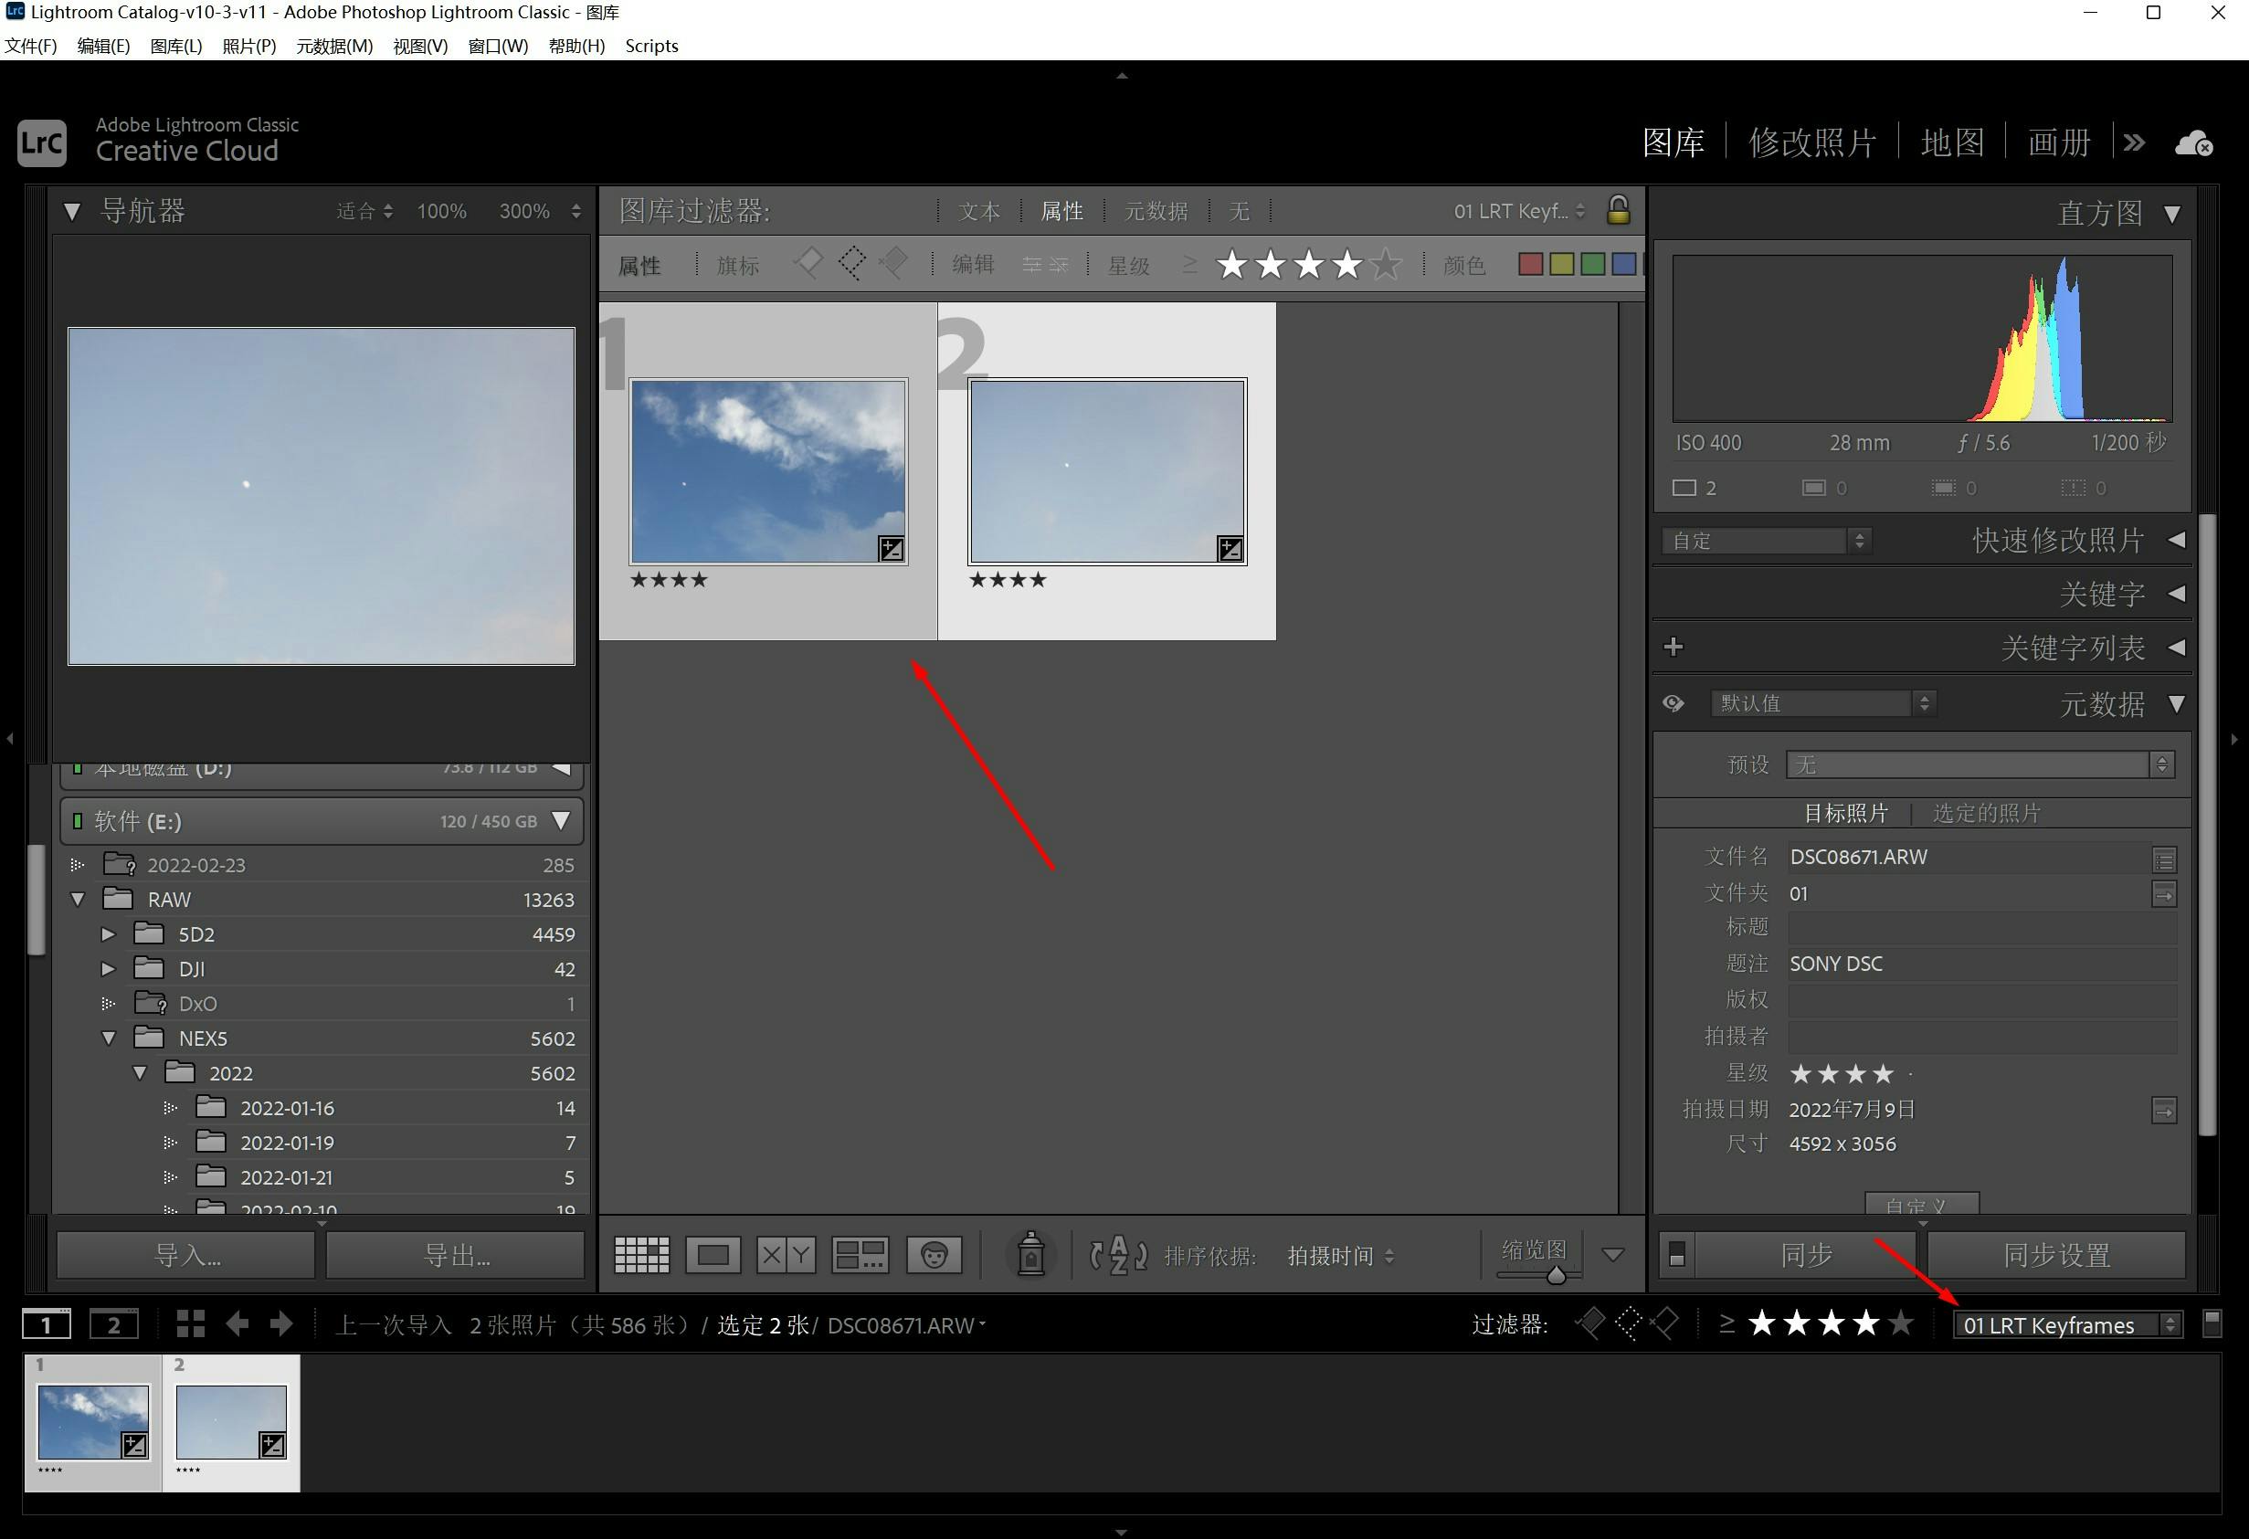2249x1539 pixels.
Task: Expand the 快速修改照片 panel
Action: pyautogui.click(x=2175, y=540)
